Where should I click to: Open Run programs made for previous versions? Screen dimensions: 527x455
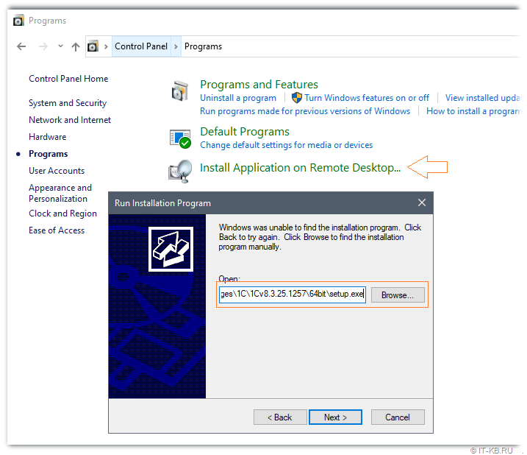(305, 111)
